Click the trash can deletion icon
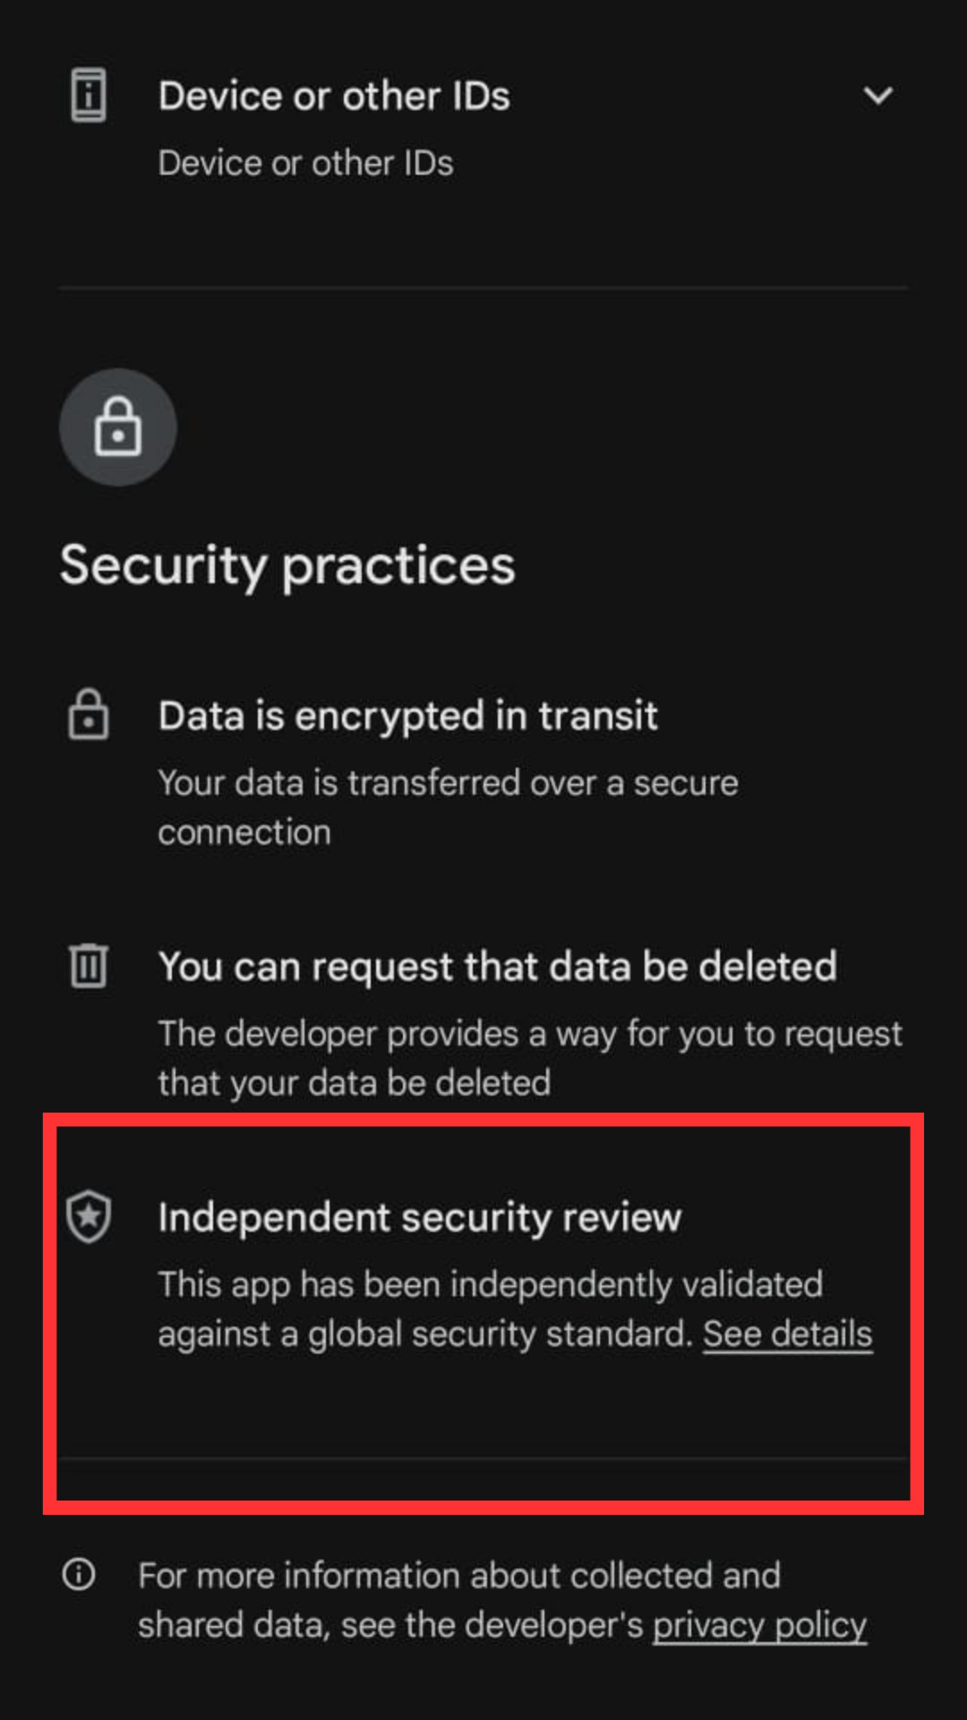This screenshot has width=967, height=1720. 89,966
